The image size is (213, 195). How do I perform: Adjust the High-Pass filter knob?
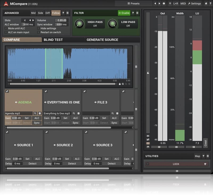point(79,24)
